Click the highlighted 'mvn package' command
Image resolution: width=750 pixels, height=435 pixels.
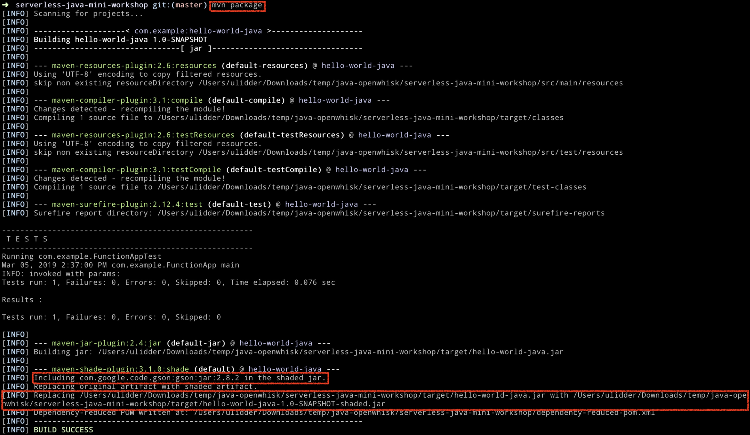pyautogui.click(x=237, y=5)
